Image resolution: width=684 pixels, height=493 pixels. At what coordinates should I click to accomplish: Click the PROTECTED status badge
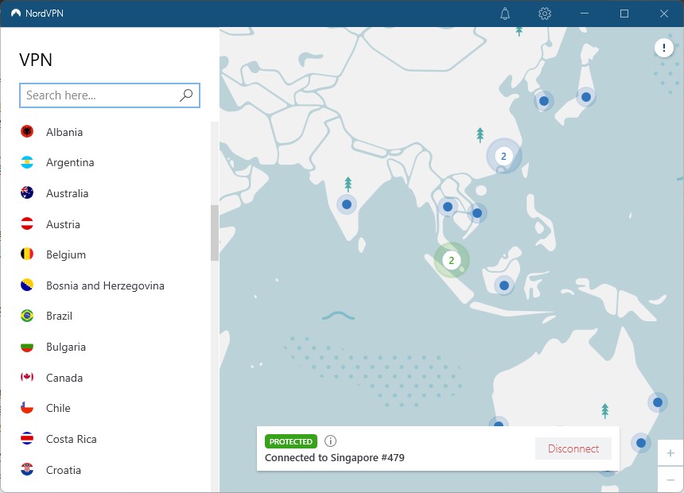(291, 441)
